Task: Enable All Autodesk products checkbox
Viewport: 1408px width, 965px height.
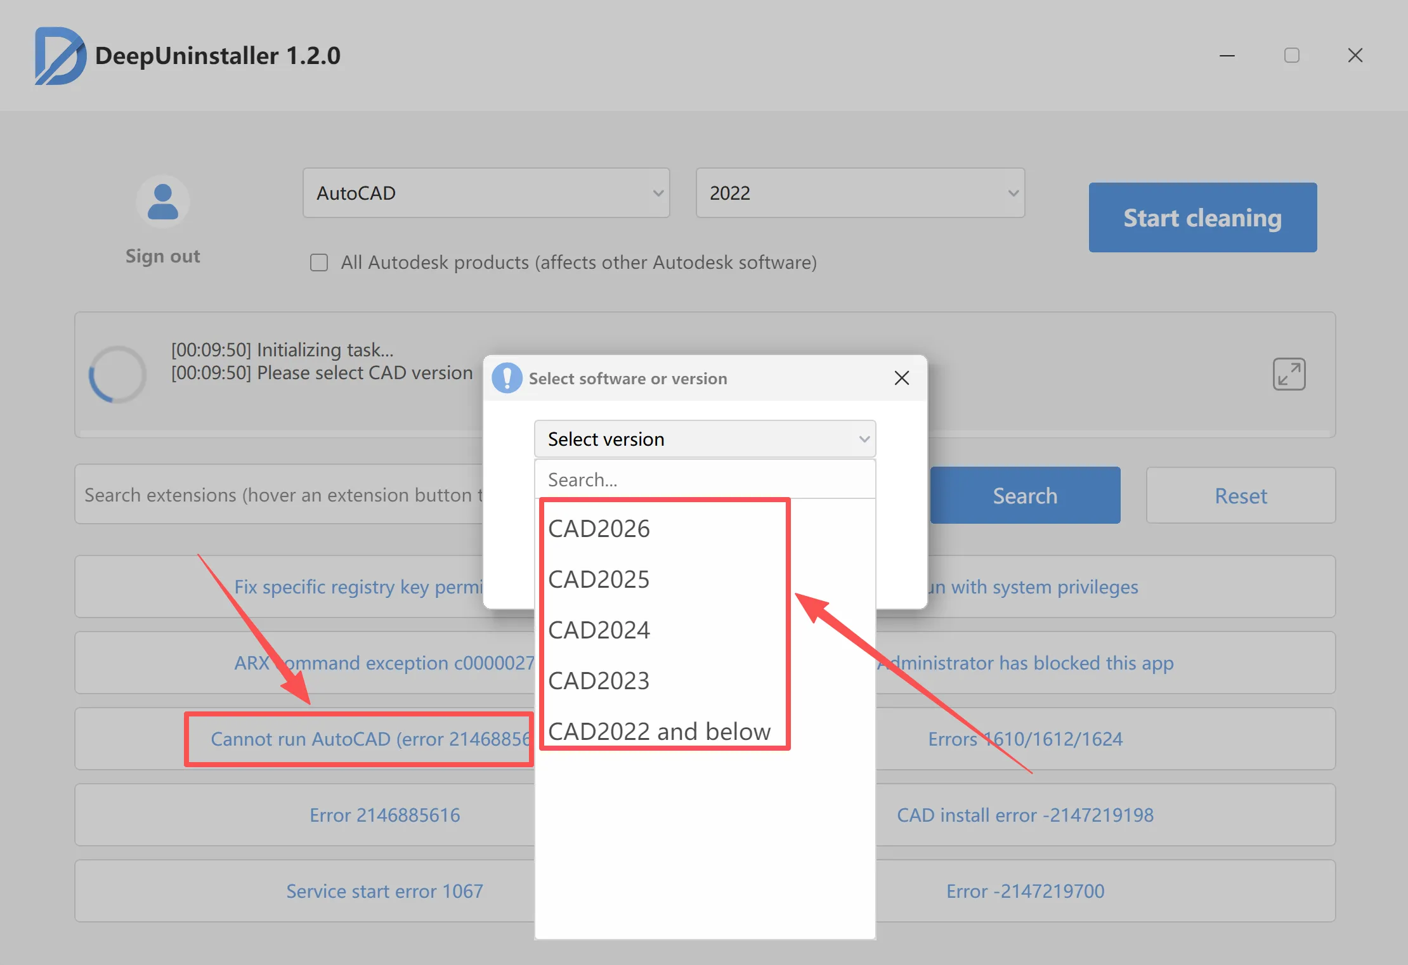Action: (x=319, y=262)
